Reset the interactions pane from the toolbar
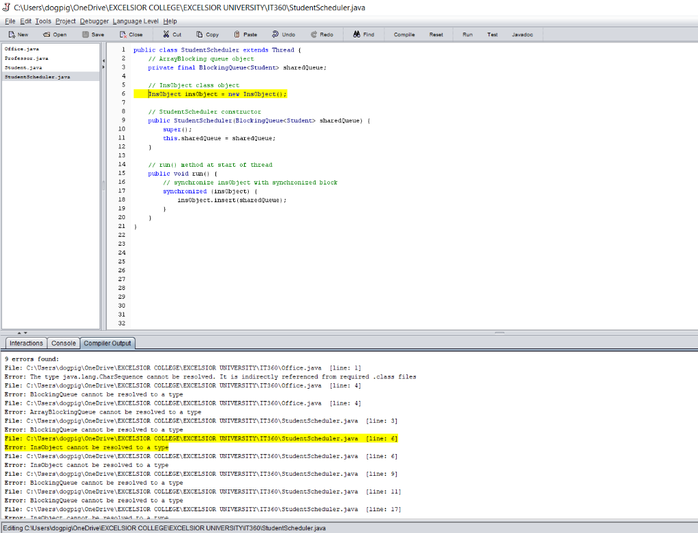This screenshot has width=698, height=533. 436,34
